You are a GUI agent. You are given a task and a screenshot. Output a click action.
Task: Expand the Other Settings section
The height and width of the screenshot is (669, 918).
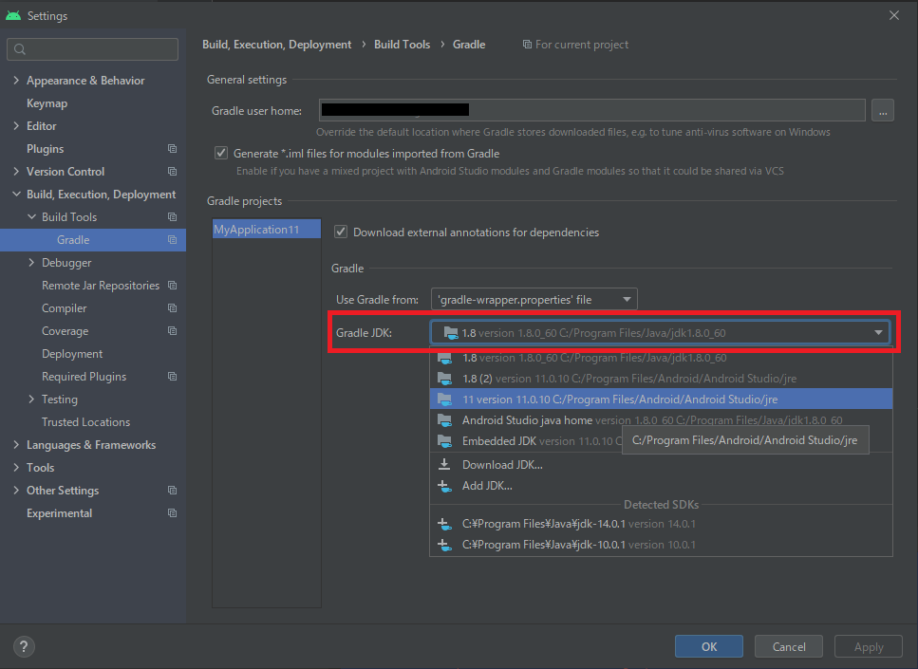pyautogui.click(x=16, y=491)
